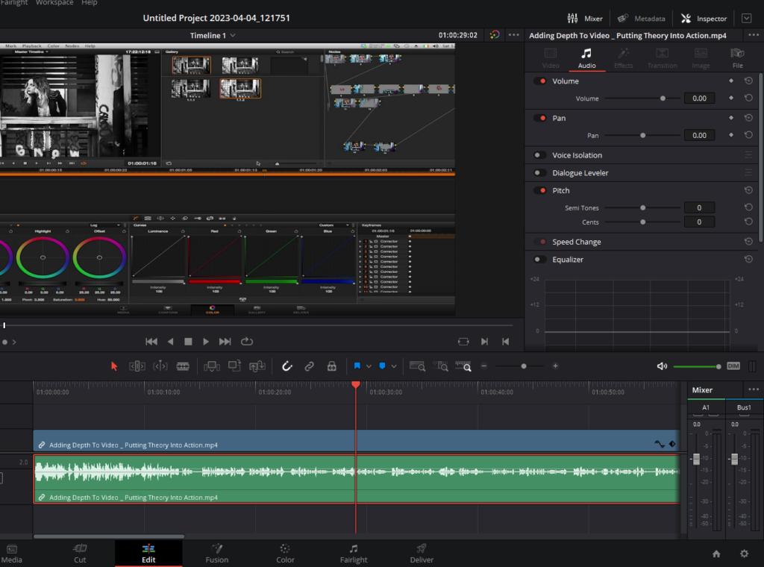Add a keyframe for the Volume section header
The width and height of the screenshot is (764, 567).
point(731,81)
